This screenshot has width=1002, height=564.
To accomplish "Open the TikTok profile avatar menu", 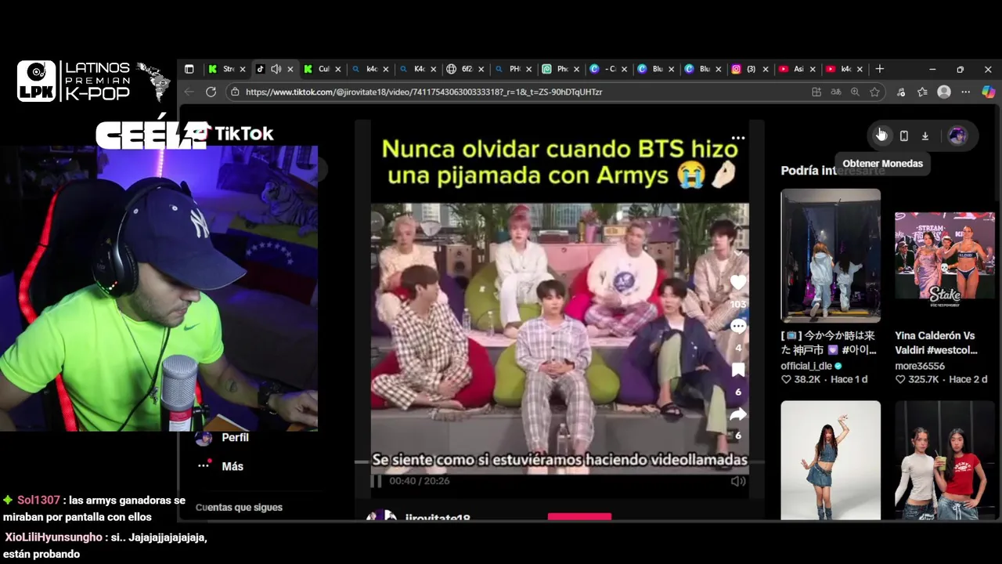I will (x=957, y=136).
